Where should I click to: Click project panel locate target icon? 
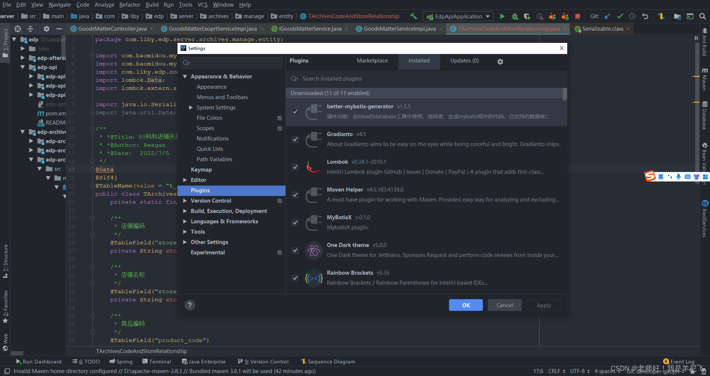(x=18, y=28)
